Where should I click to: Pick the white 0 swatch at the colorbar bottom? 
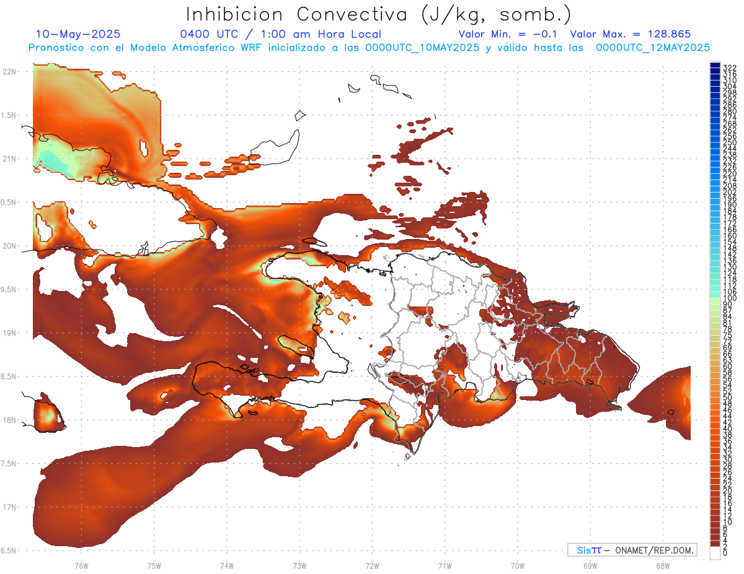715,553
